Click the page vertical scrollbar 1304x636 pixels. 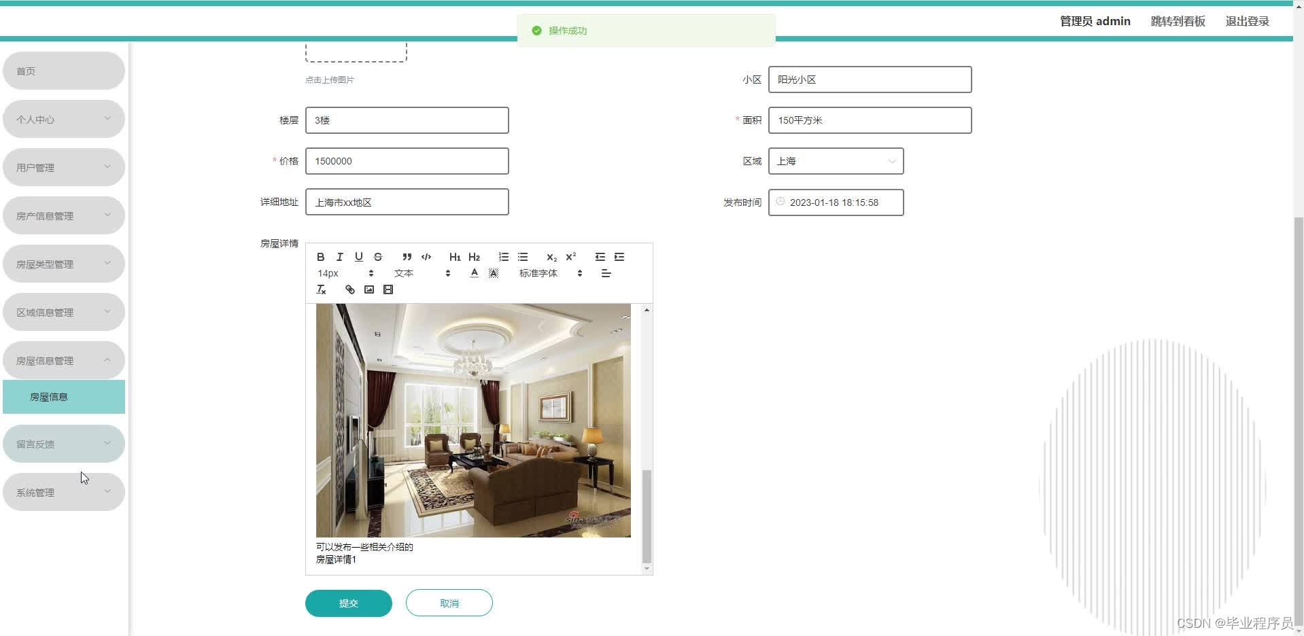click(x=1299, y=421)
